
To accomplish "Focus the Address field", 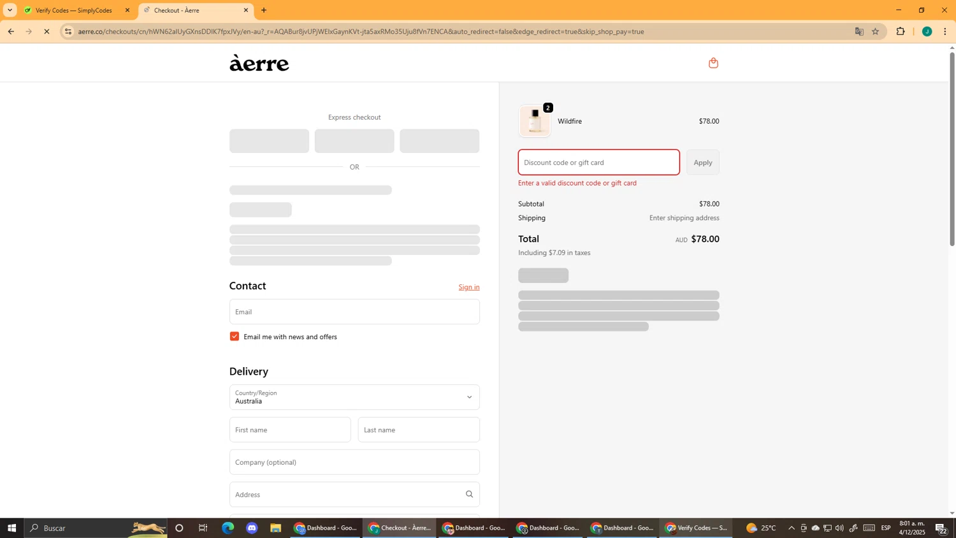I will click(x=354, y=495).
